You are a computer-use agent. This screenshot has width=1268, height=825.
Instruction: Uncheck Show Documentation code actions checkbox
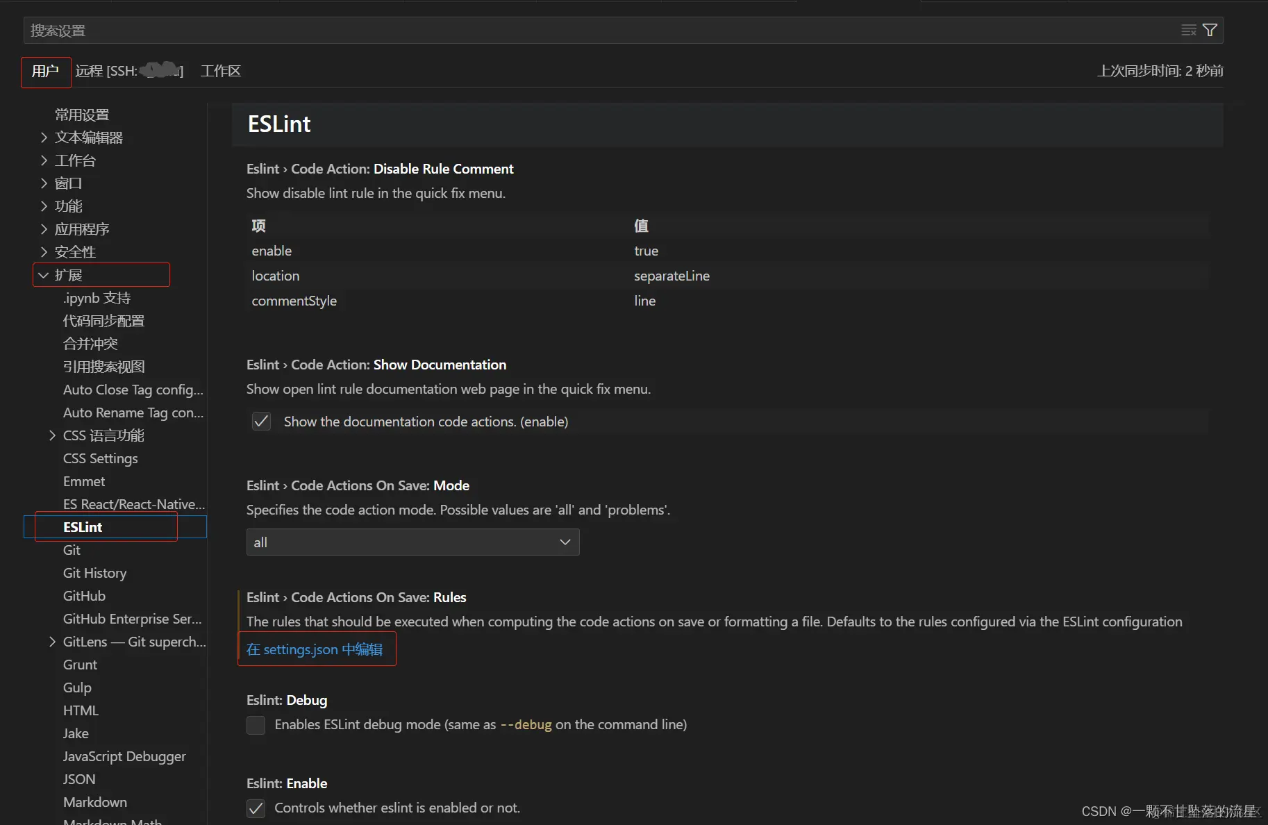(x=261, y=422)
